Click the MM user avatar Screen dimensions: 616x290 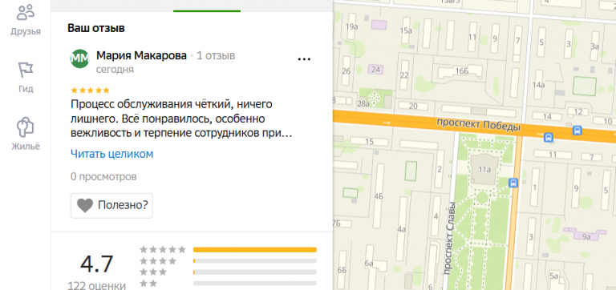pyautogui.click(x=79, y=58)
